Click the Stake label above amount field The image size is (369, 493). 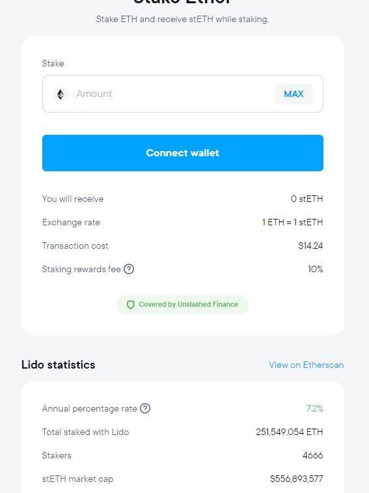click(x=53, y=64)
